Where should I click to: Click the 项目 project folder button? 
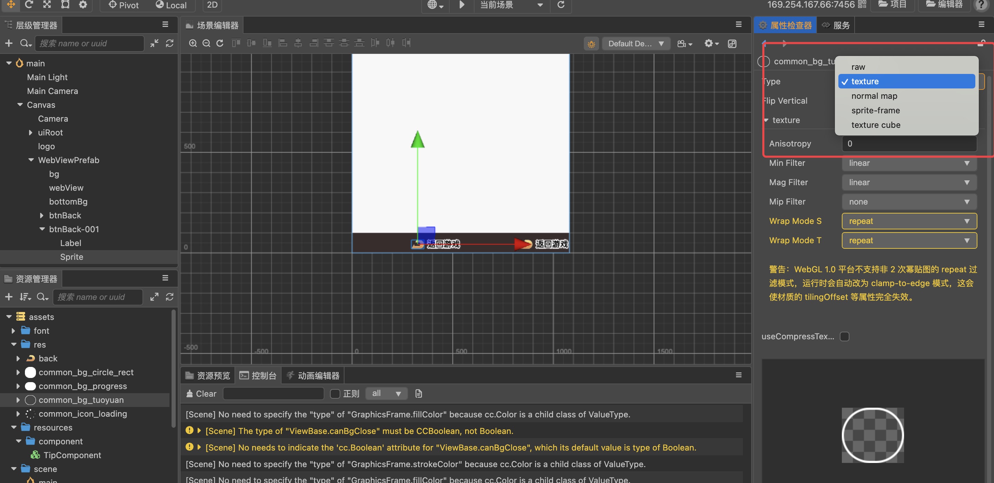(892, 4)
